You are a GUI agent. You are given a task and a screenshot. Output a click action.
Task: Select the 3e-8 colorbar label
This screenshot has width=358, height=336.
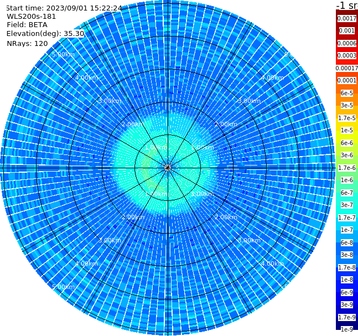click(347, 255)
